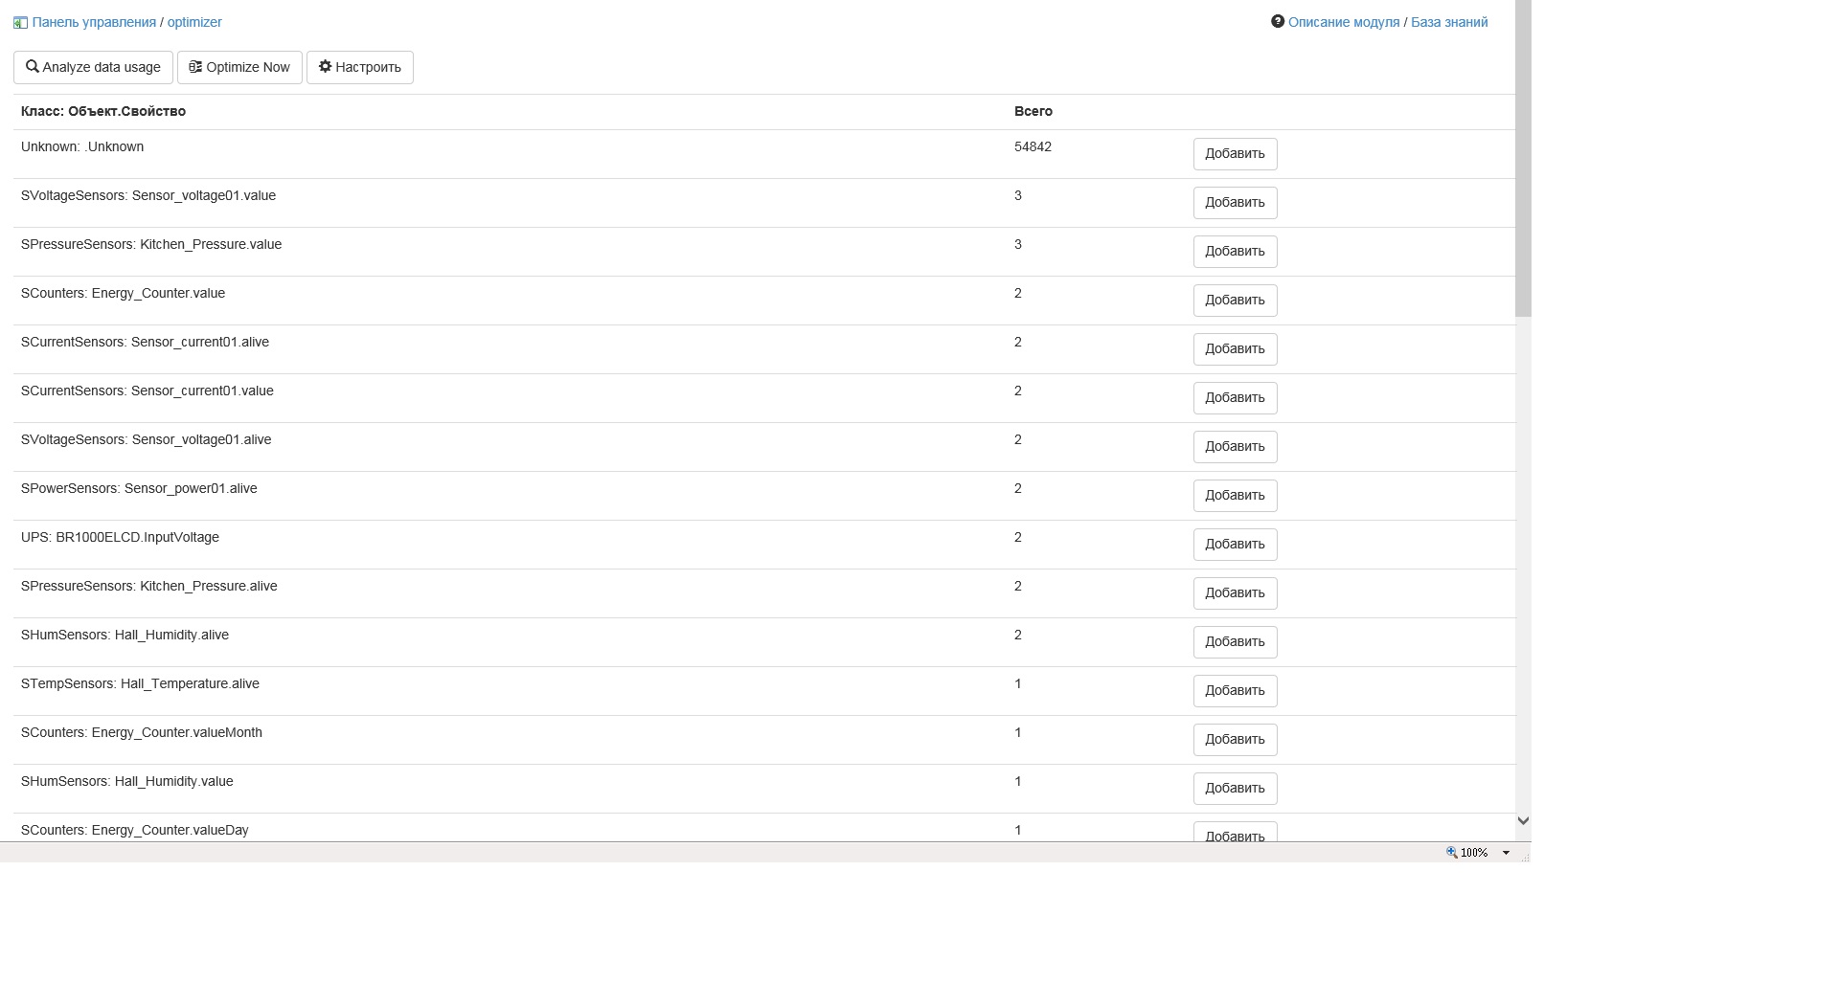This screenshot has width=1839, height=1005.
Task: Click the control panel home icon
Action: [20, 23]
